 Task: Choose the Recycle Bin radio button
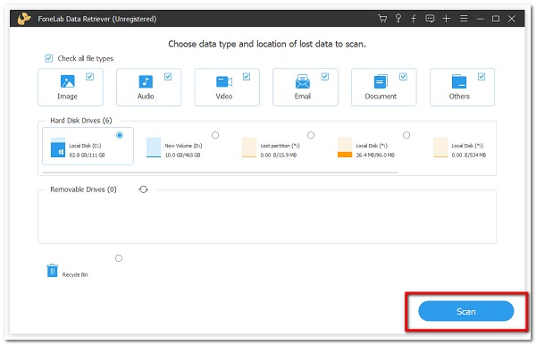[x=119, y=258]
